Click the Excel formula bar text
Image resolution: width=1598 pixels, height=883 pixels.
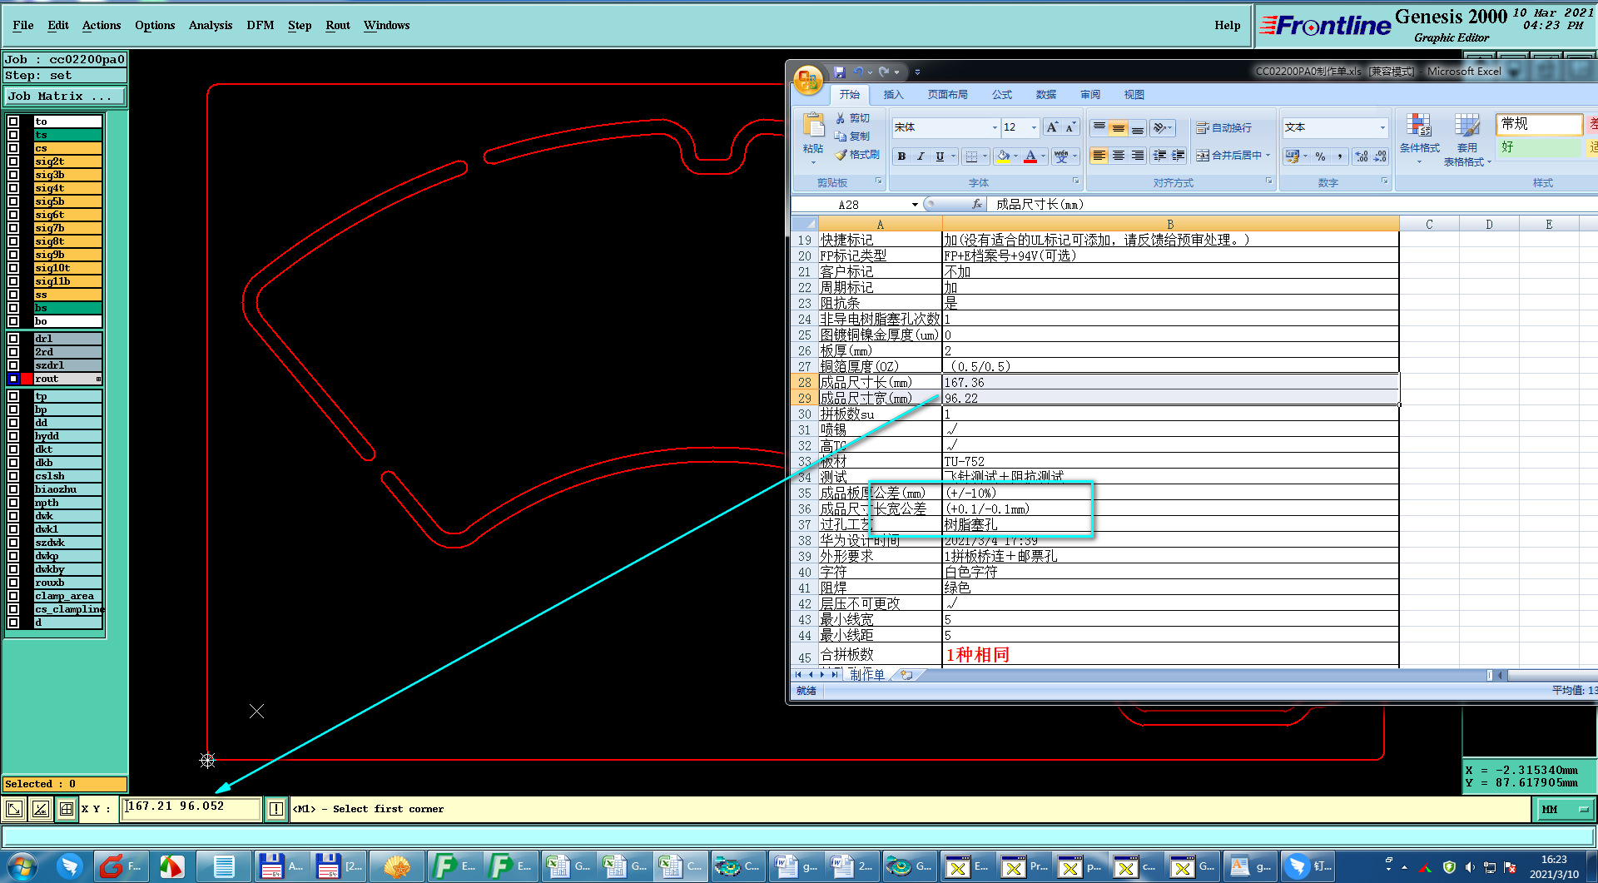1040,205
